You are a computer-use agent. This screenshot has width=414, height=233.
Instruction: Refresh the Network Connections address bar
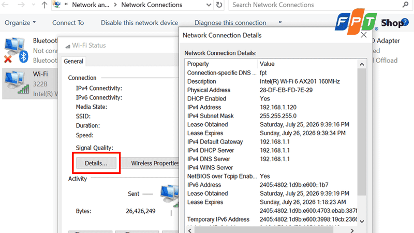[219, 5]
